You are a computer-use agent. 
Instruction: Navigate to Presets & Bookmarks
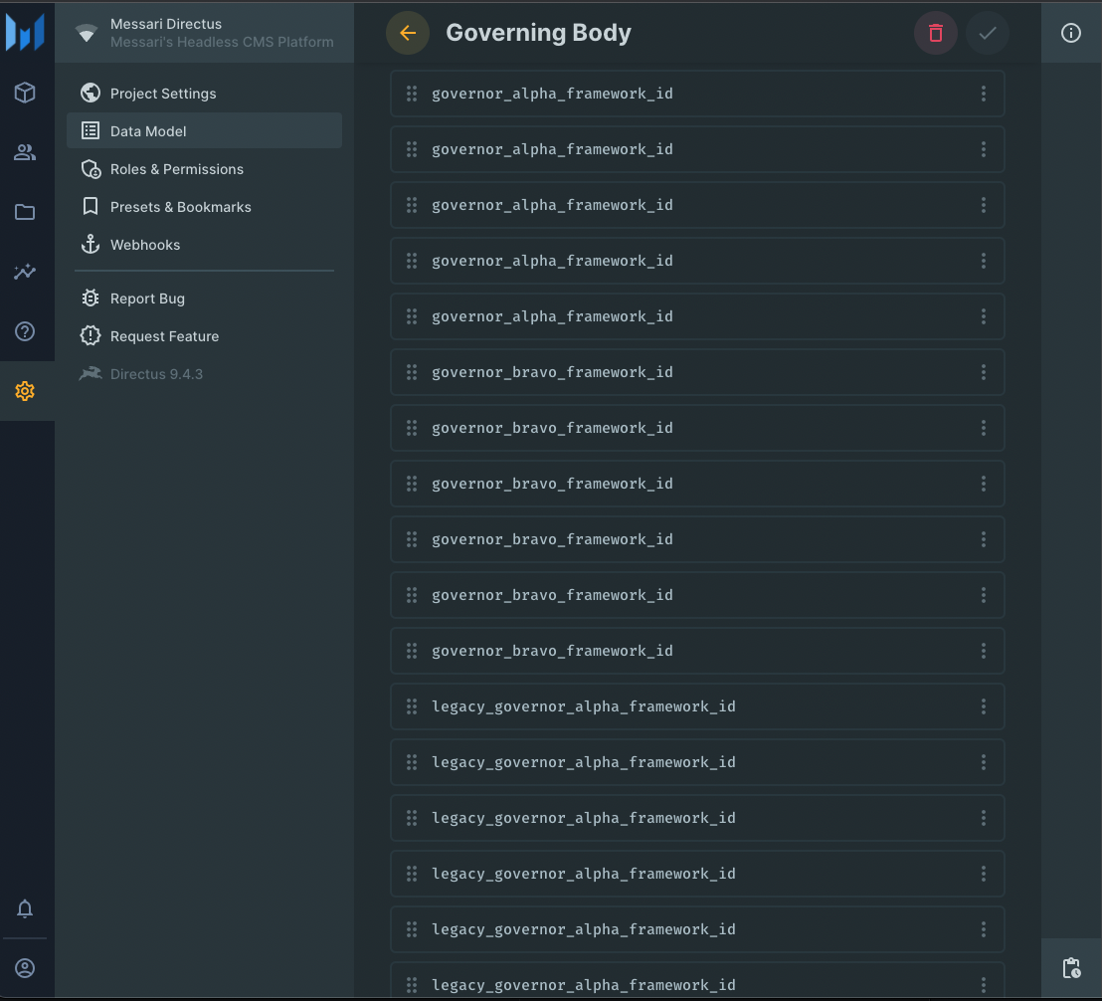pos(180,207)
